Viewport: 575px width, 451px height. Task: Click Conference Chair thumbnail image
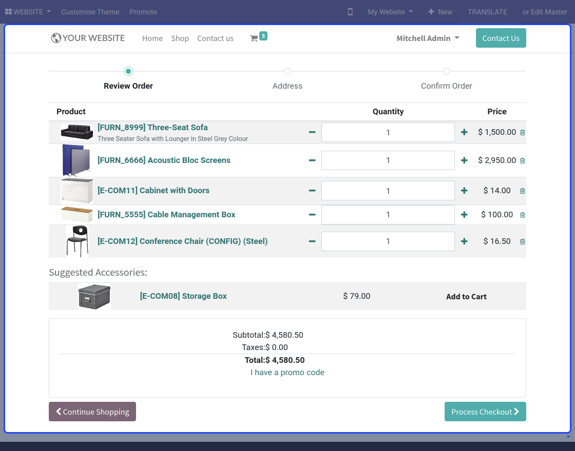(x=77, y=241)
